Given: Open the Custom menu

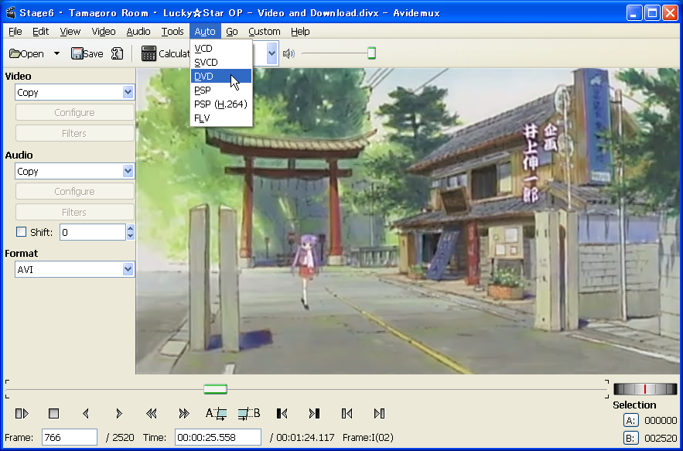Looking at the screenshot, I should (x=264, y=32).
